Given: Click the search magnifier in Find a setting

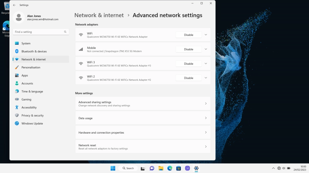Looking at the screenshot, I should [x=65, y=32].
